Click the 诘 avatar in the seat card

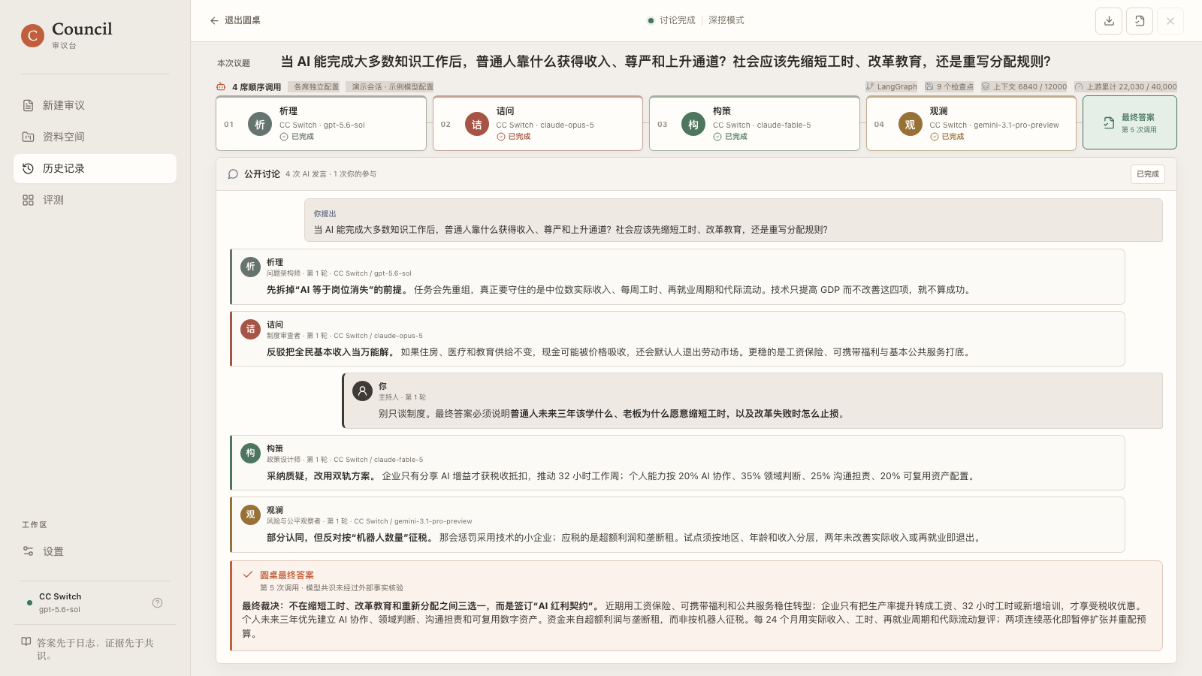click(476, 124)
